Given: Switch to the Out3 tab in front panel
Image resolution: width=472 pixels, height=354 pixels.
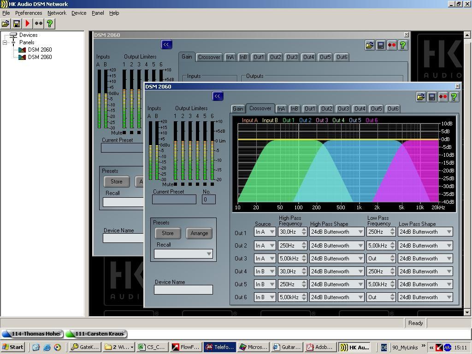Looking at the screenshot, I should coord(343,109).
